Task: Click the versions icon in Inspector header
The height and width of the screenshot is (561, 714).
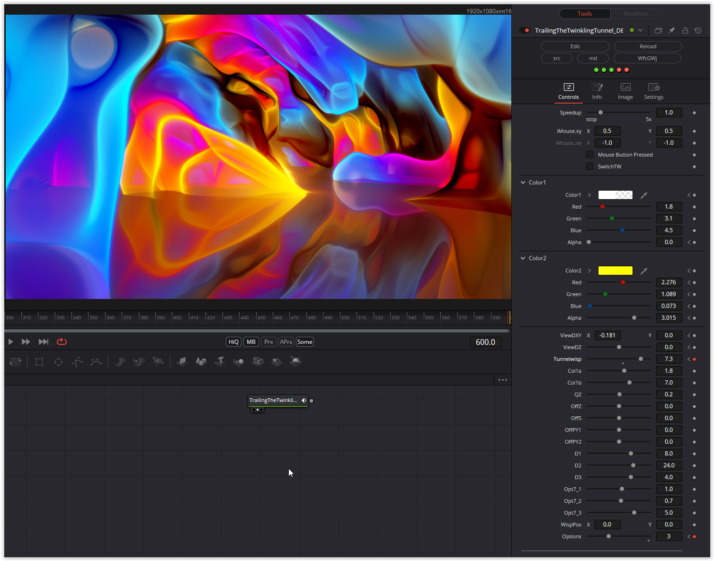Action: (658, 30)
